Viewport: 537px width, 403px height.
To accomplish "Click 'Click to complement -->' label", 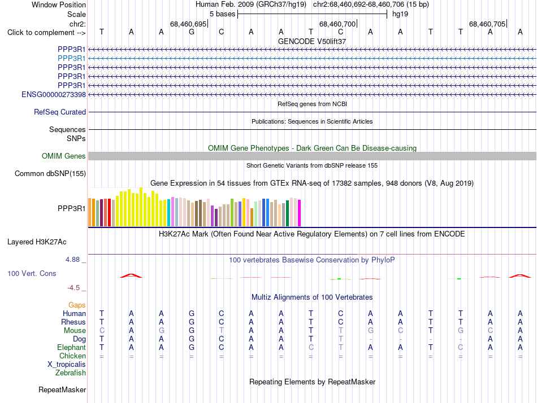I will [46, 33].
